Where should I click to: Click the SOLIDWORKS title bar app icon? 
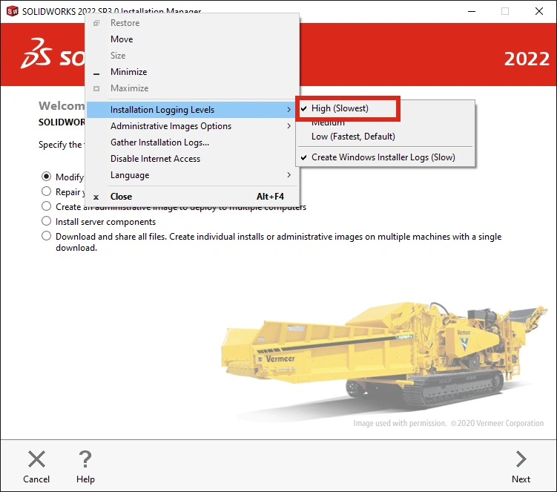pos(12,11)
